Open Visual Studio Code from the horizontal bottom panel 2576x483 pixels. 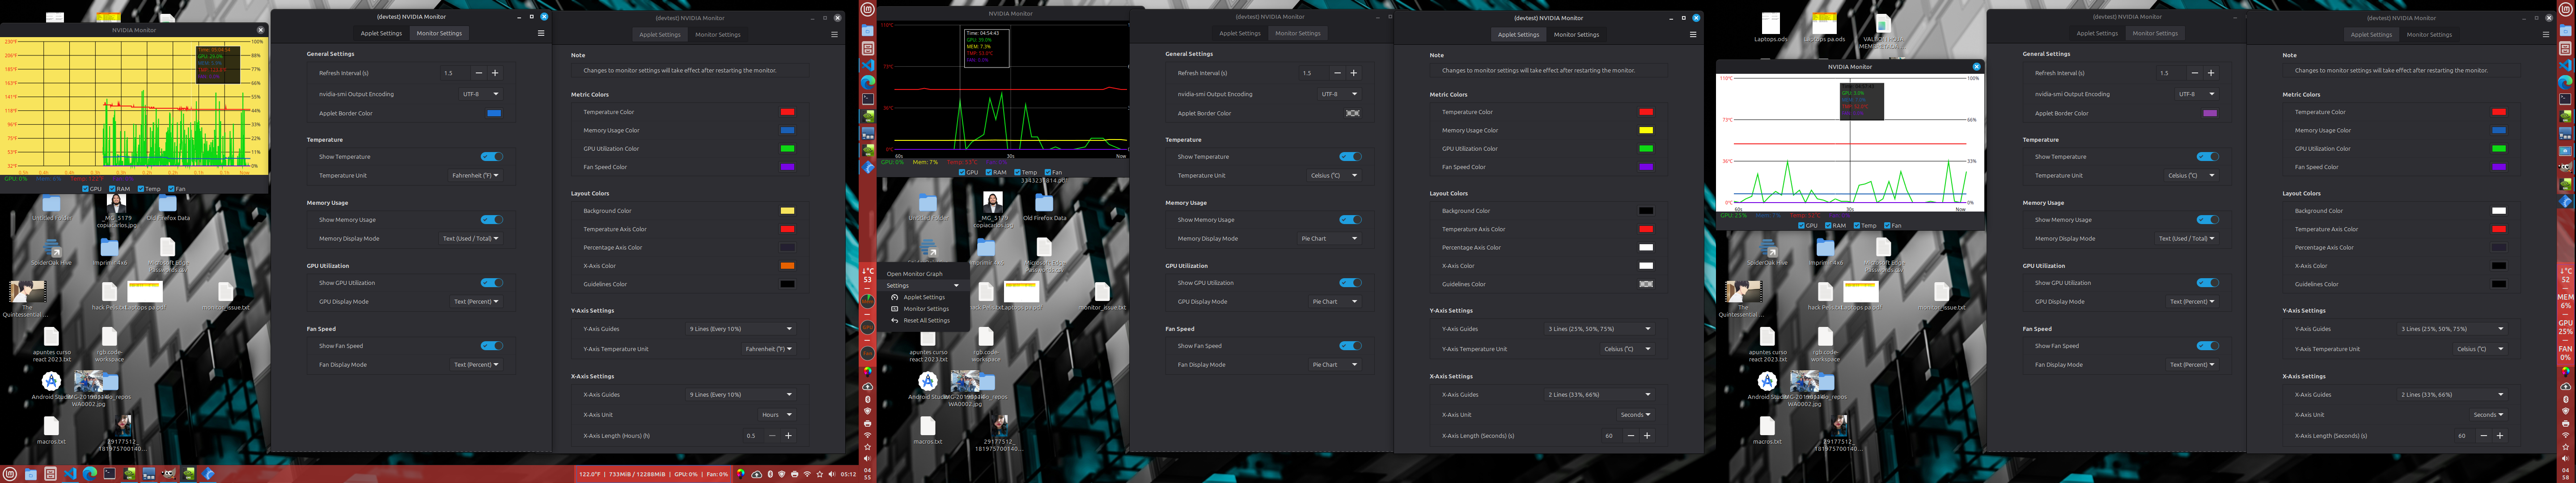click(70, 474)
